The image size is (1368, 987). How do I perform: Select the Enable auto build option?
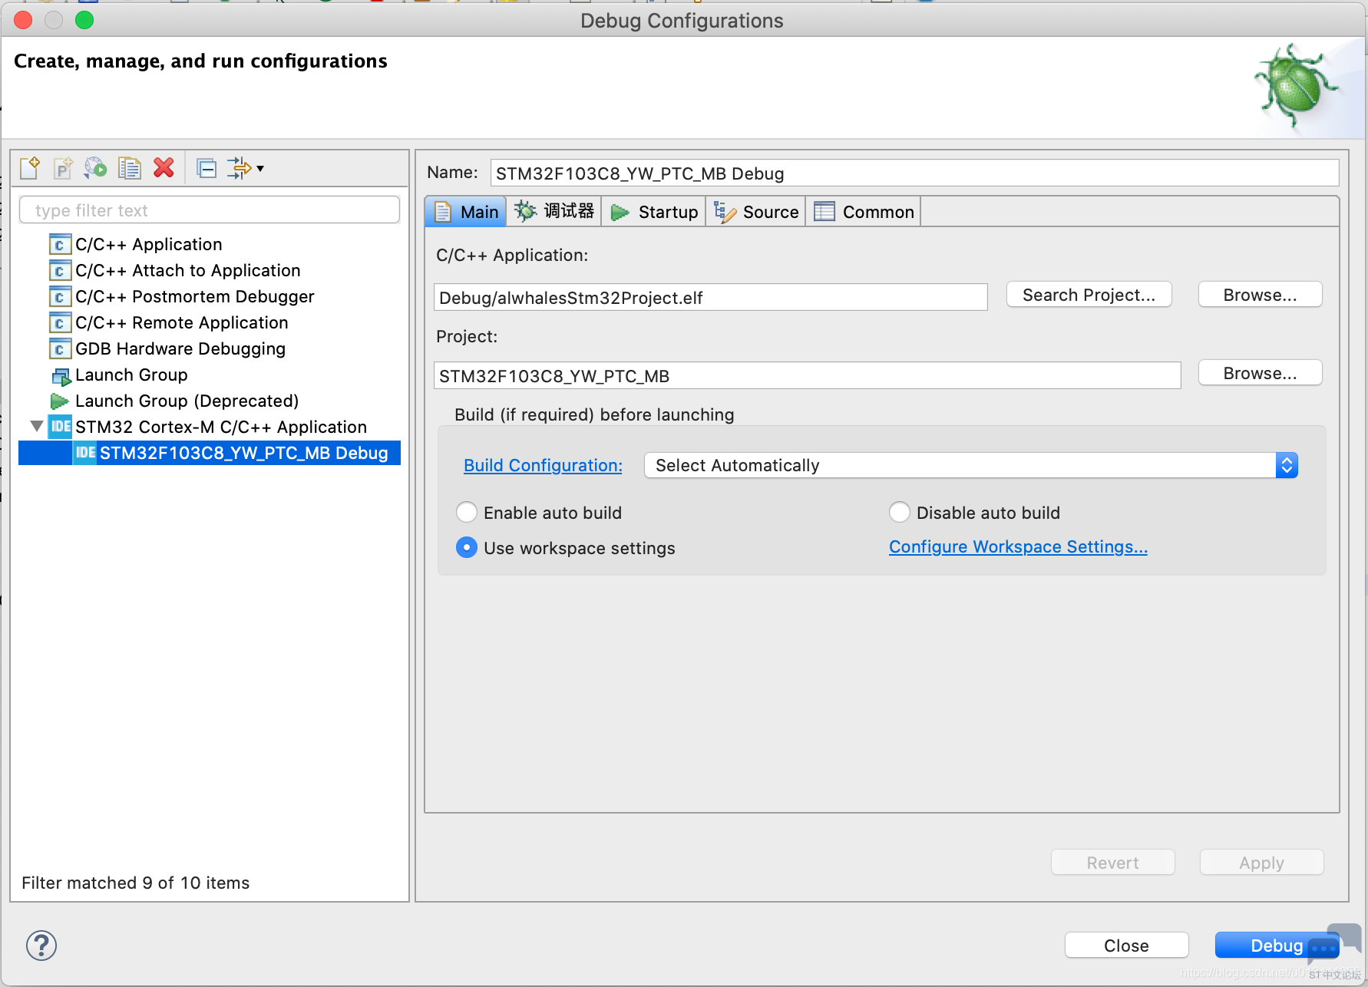pos(467,513)
